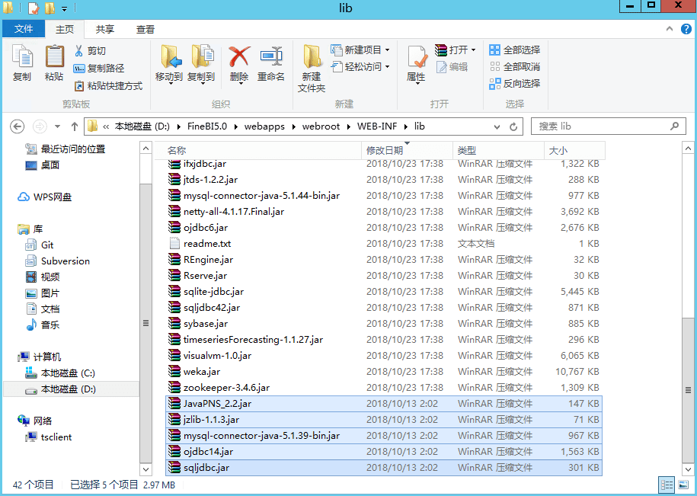Screen dimensions: 697x496
Task: Click Select none (全部取消)
Action: (x=515, y=67)
